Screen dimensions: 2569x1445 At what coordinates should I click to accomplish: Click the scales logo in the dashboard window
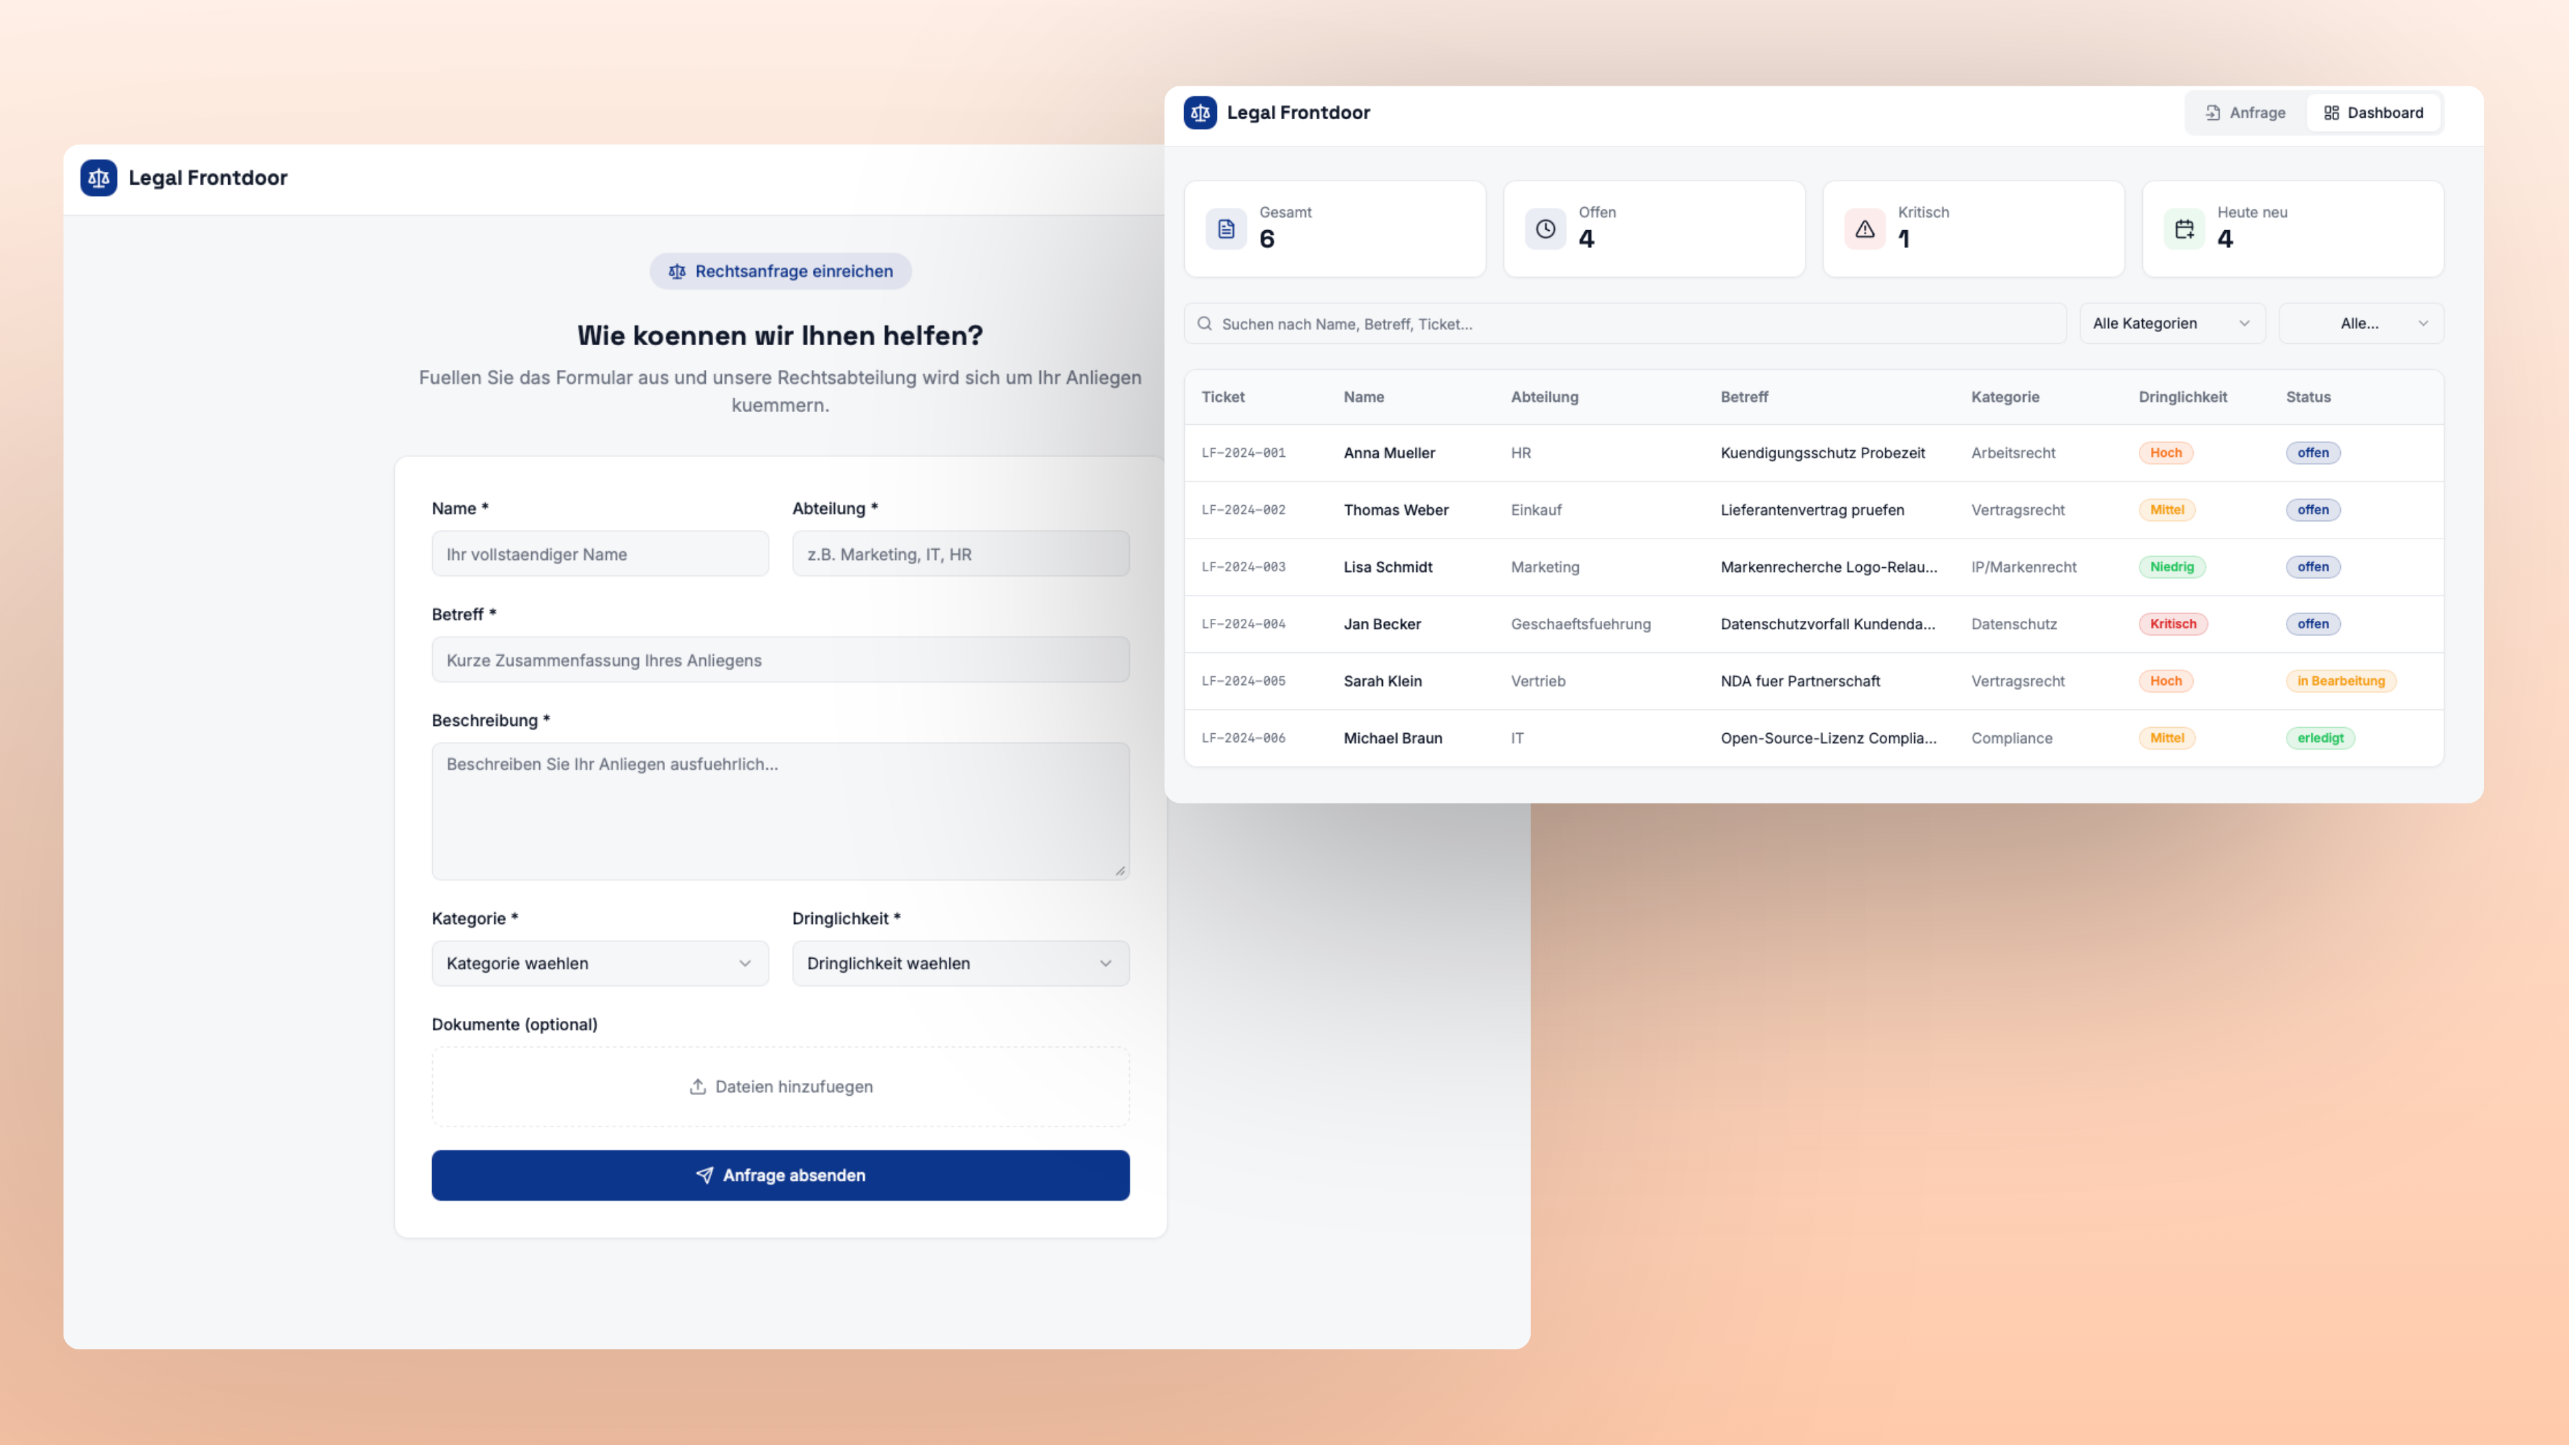1200,112
